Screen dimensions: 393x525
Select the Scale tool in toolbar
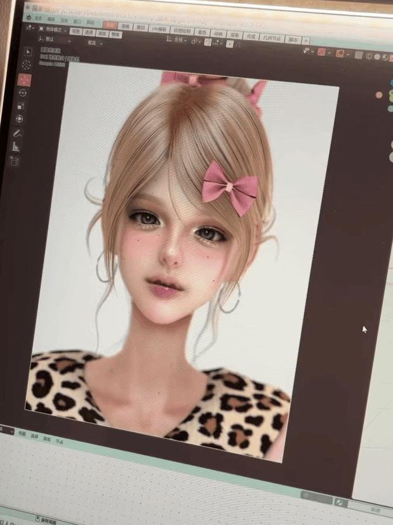(21, 106)
